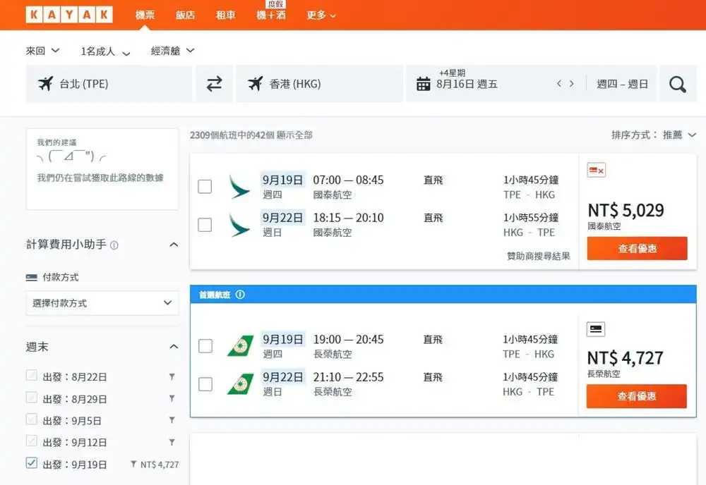The width and height of the screenshot is (706, 485).
Task: Open the 更多 menu in the header
Action: click(x=321, y=16)
